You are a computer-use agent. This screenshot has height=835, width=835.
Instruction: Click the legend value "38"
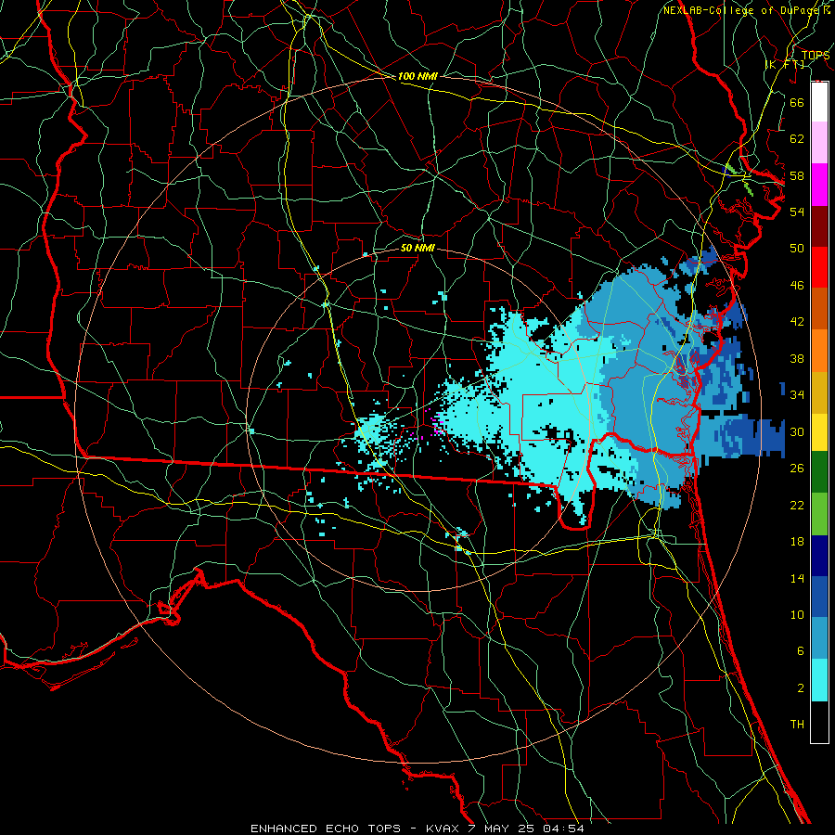point(797,358)
